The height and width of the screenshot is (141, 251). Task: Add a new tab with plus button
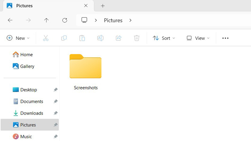pyautogui.click(x=103, y=6)
